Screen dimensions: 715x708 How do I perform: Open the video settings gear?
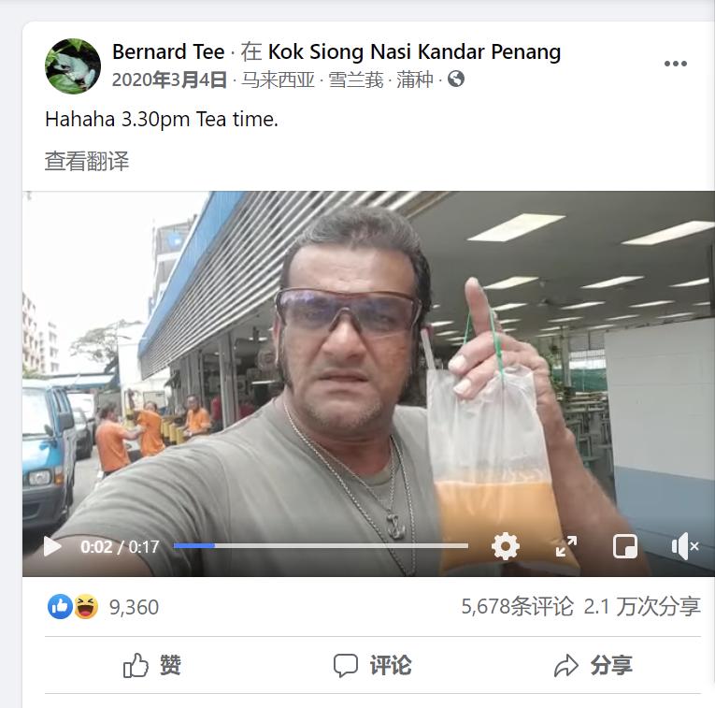coord(506,546)
